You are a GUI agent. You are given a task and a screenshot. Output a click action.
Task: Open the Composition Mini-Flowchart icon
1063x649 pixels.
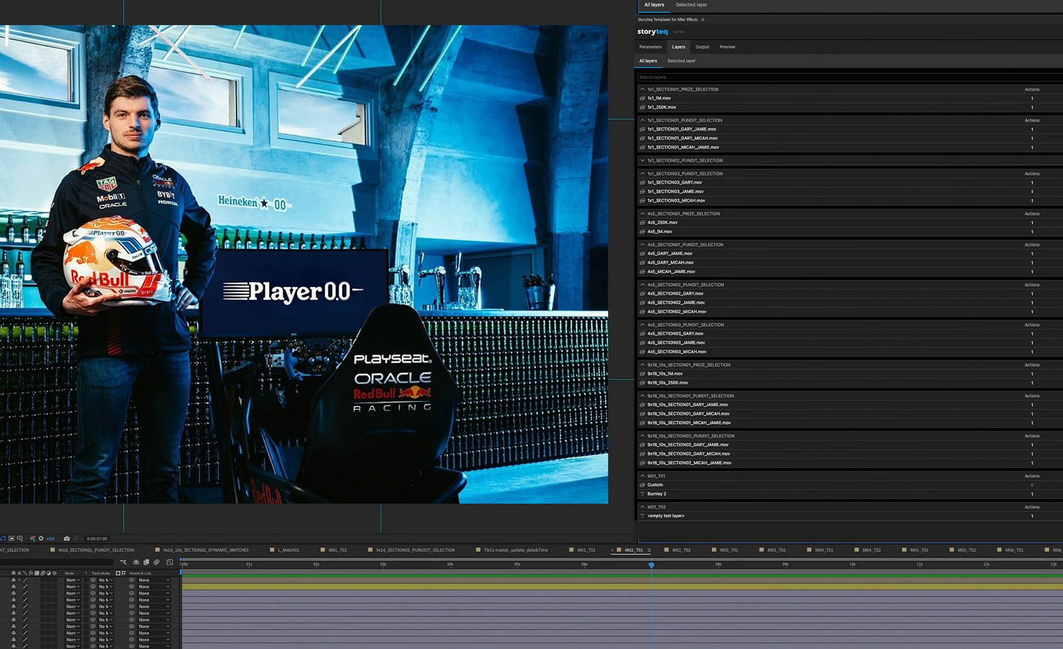(x=123, y=562)
